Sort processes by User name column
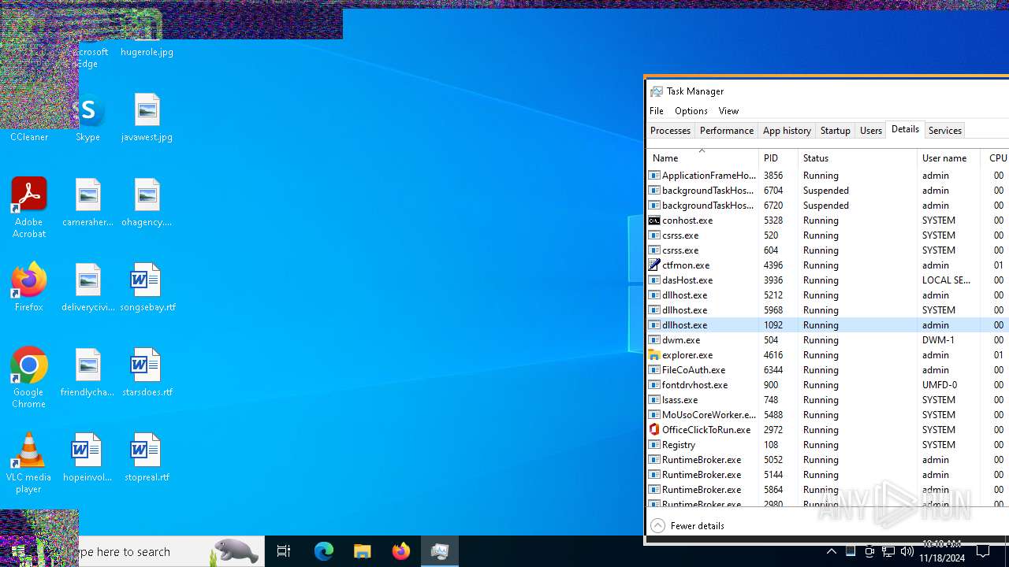Viewport: 1009px width, 567px height. click(949, 157)
